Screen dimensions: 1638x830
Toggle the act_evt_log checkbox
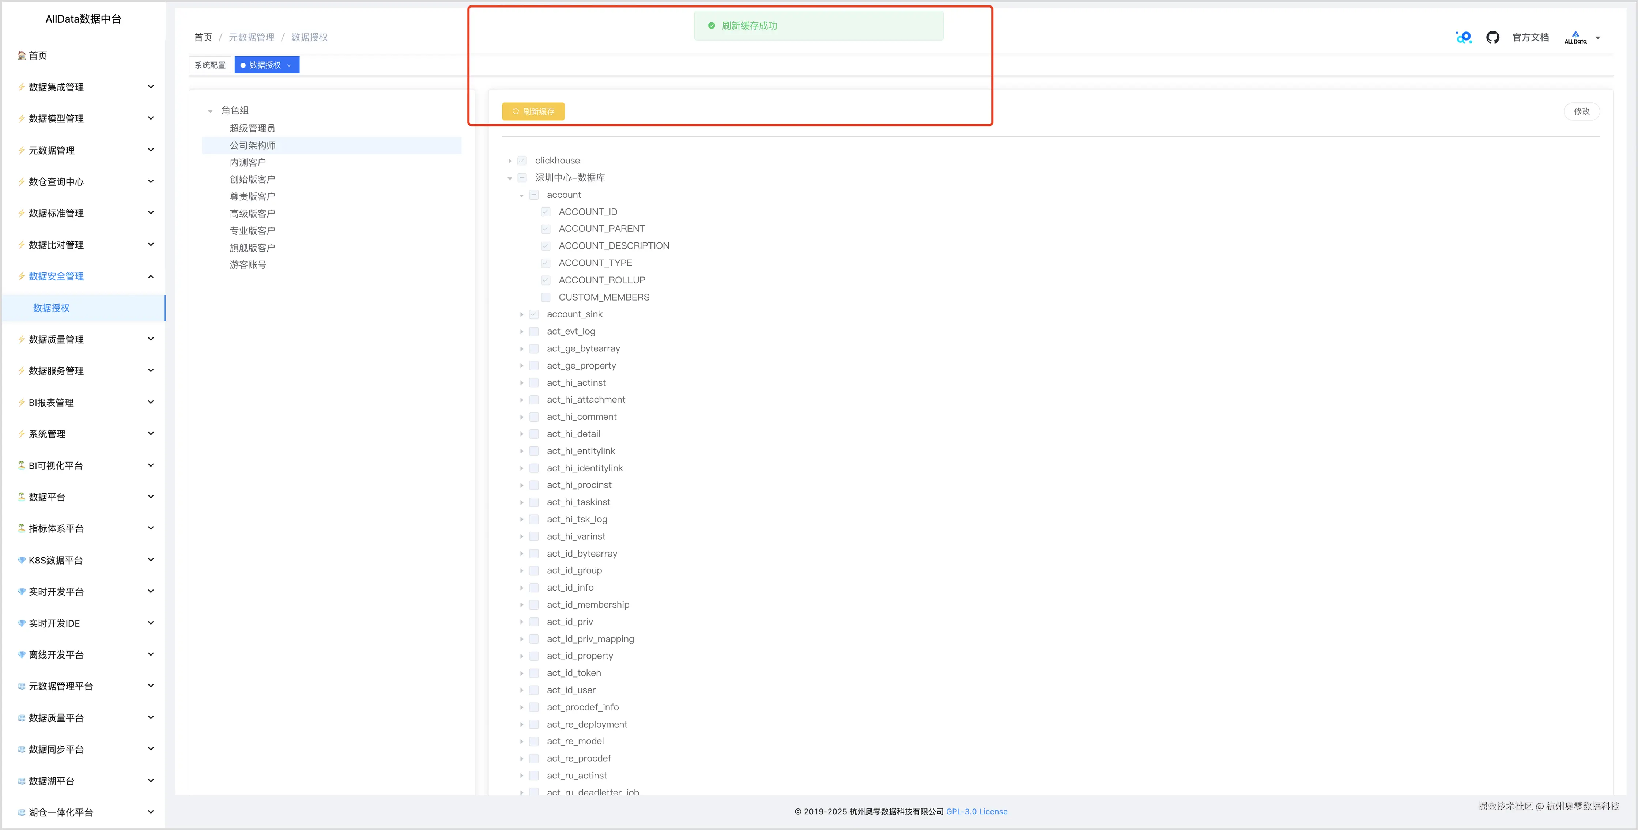tap(534, 331)
